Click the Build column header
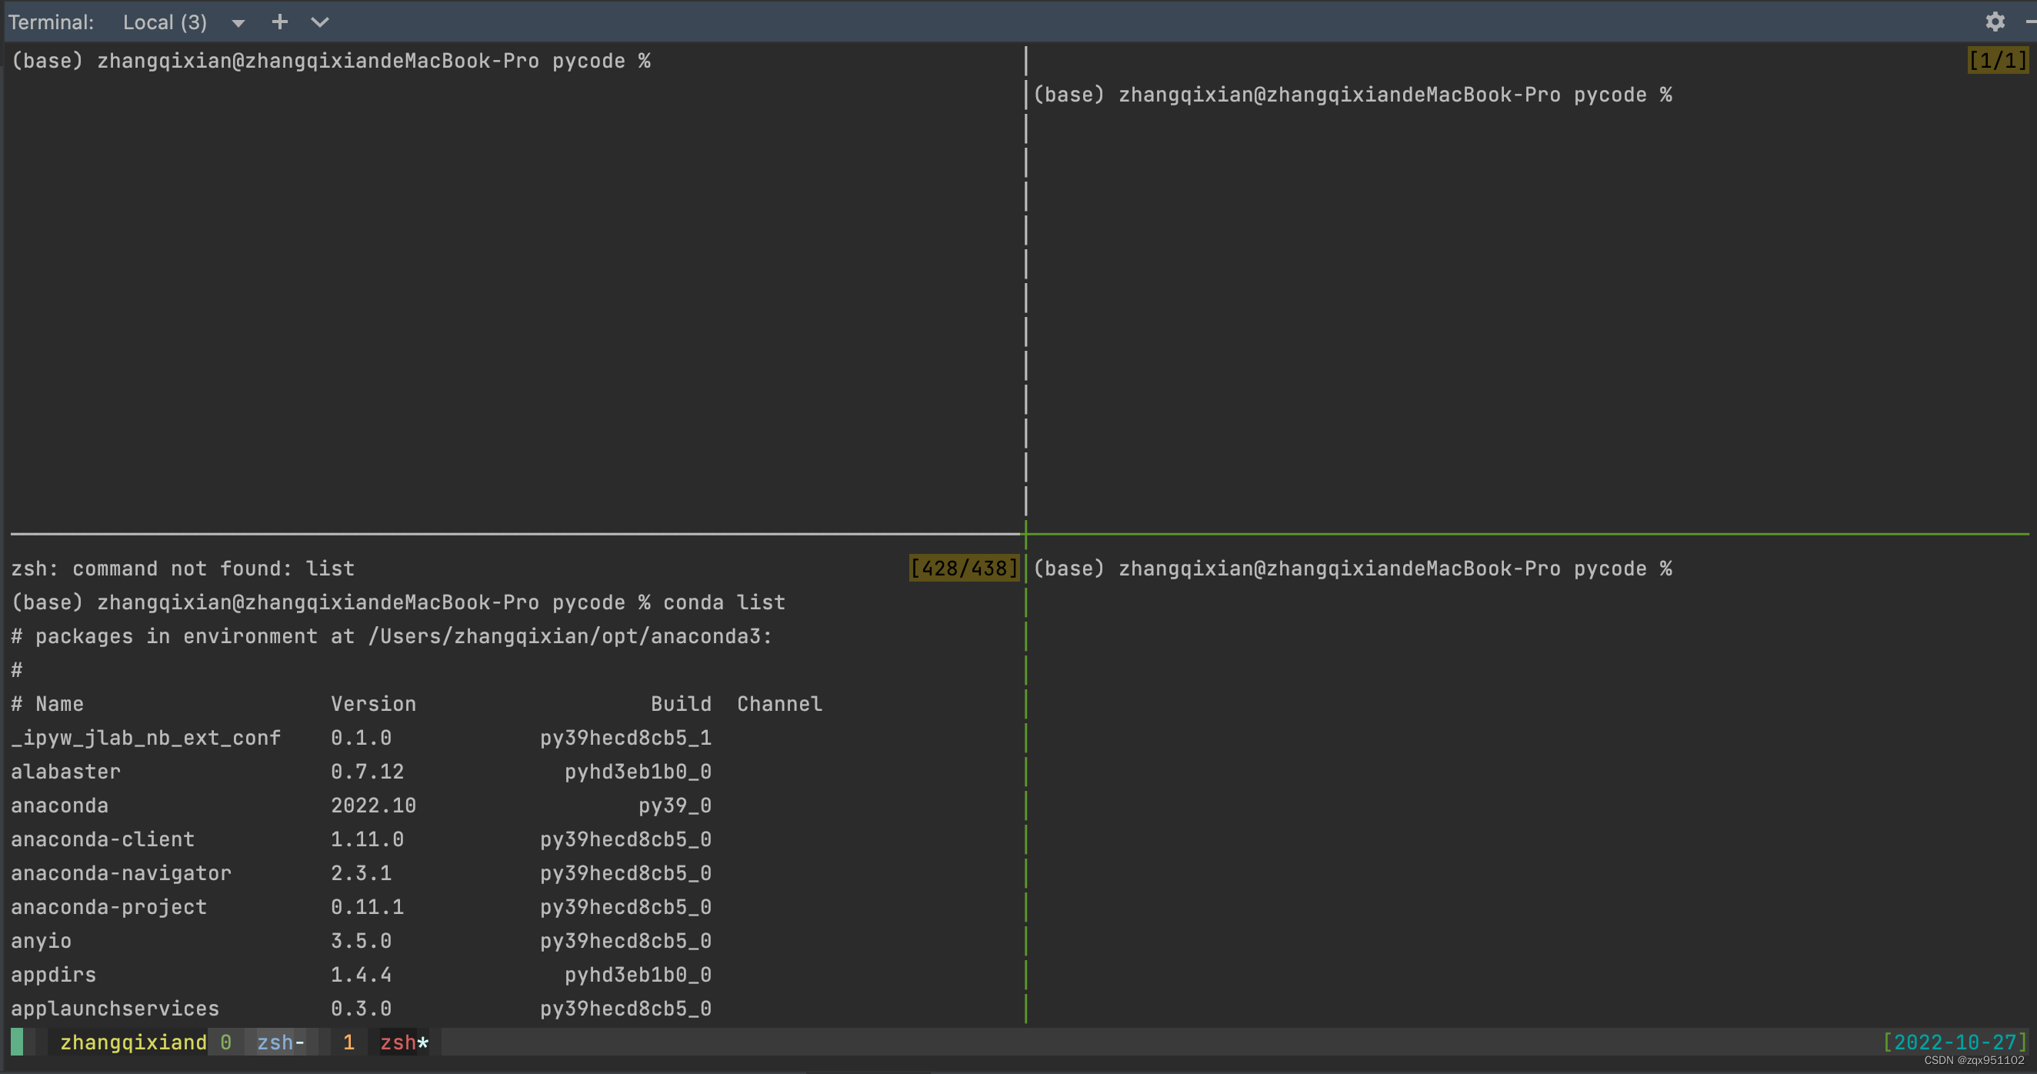This screenshot has width=2037, height=1074. [681, 704]
